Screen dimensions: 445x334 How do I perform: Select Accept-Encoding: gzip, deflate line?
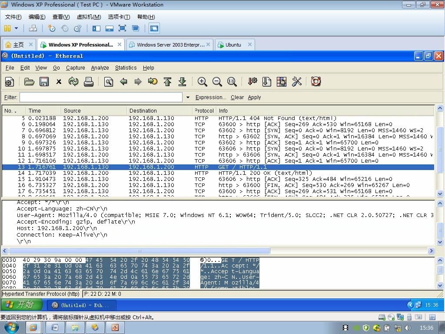[x=76, y=222]
